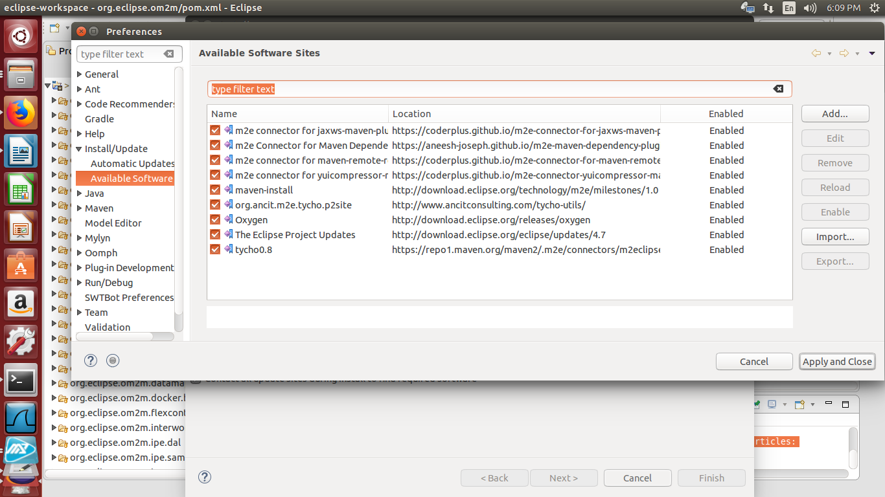Expand the Code Recommenders node
The image size is (885, 497).
[x=80, y=104]
